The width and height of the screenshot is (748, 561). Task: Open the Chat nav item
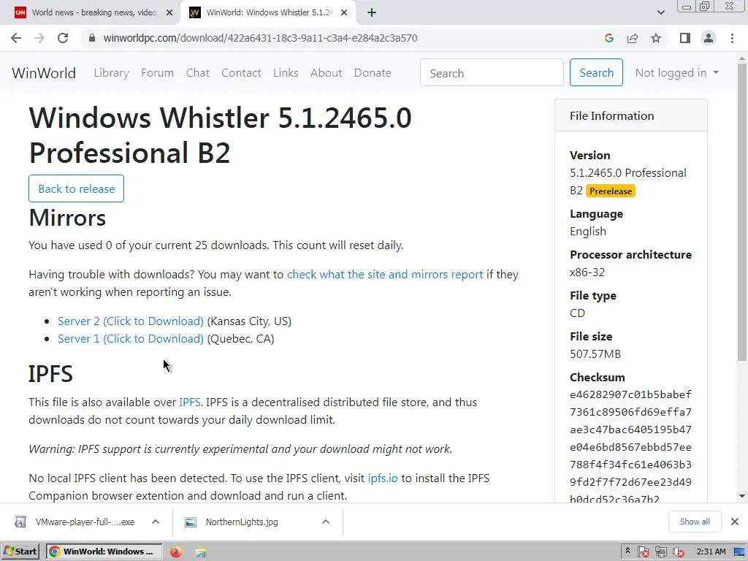tap(197, 73)
